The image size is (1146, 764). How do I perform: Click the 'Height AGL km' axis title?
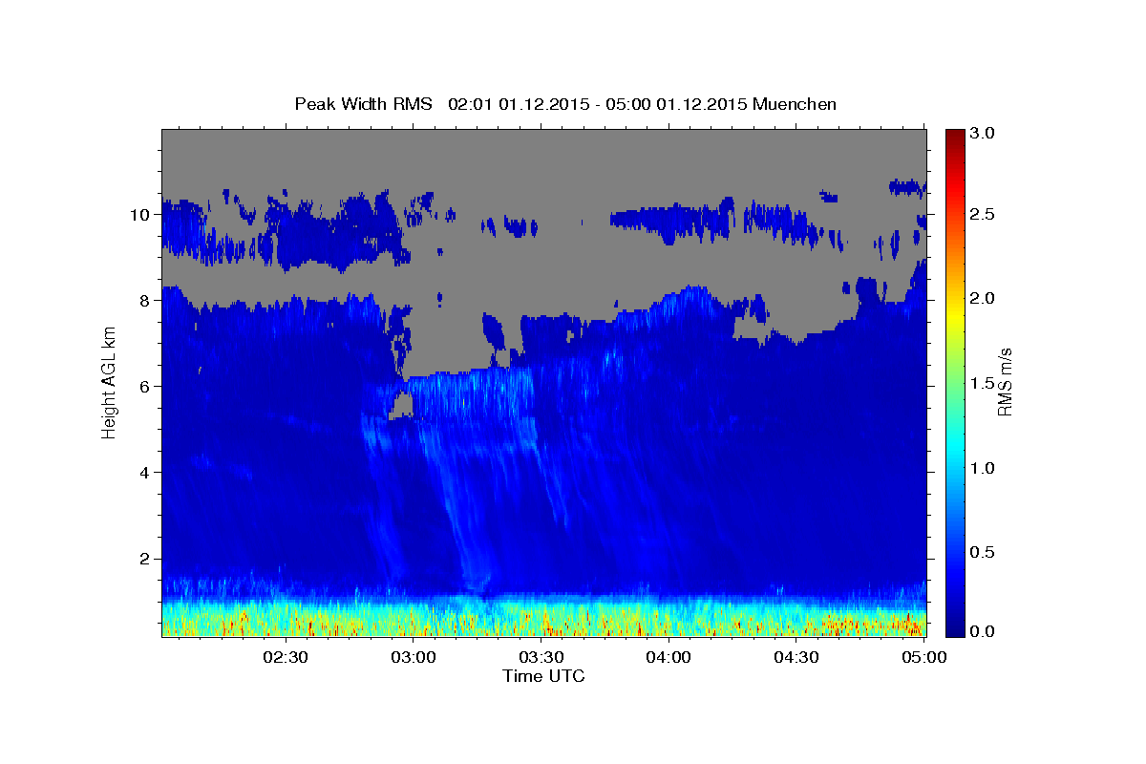pos(109,382)
